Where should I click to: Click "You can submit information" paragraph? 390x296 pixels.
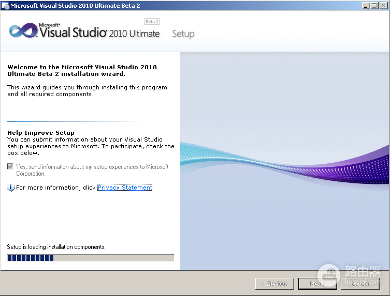pos(91,146)
